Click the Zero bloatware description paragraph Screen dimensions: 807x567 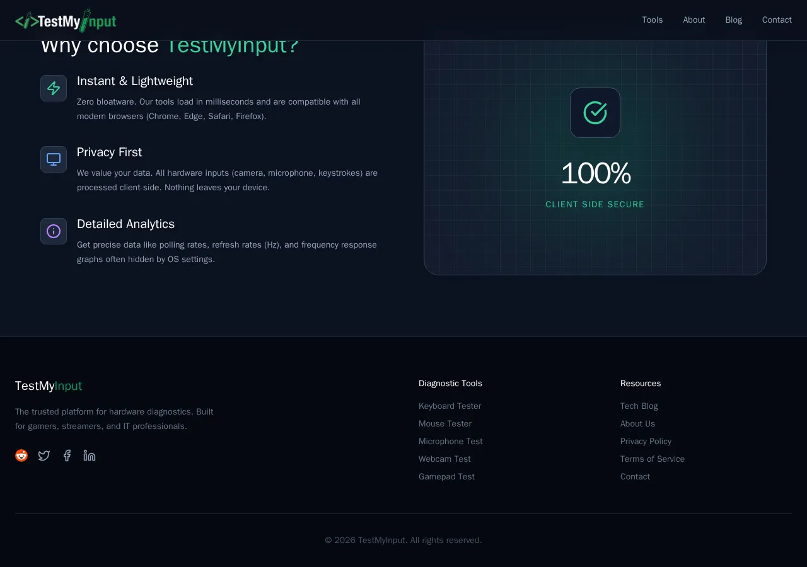coord(219,109)
